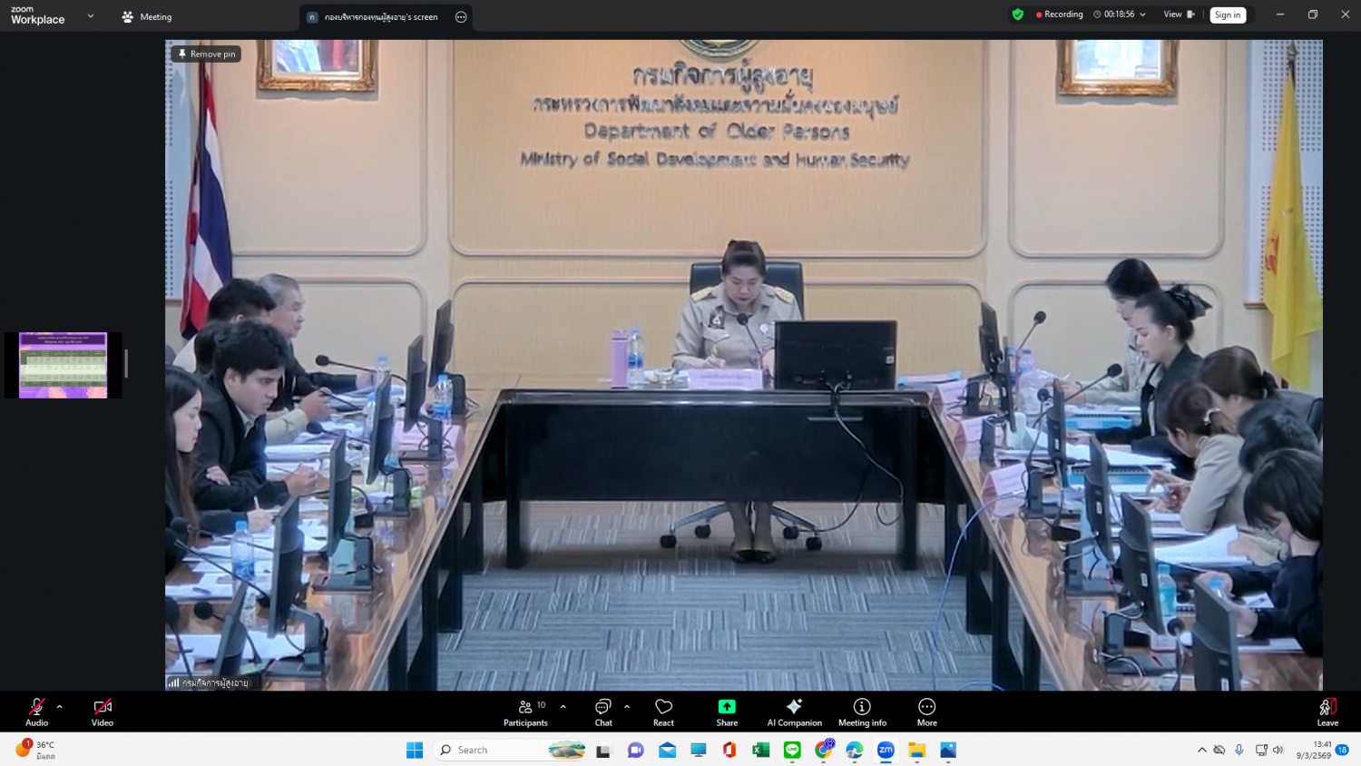The image size is (1361, 766).
Task: Expand Chat options chevron
Action: coord(627,706)
